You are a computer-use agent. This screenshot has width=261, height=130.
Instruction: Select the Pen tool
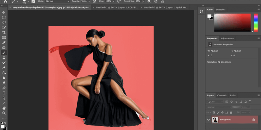[x=4, y=88]
